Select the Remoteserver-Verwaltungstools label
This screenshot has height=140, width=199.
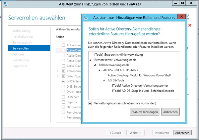click(115, 60)
